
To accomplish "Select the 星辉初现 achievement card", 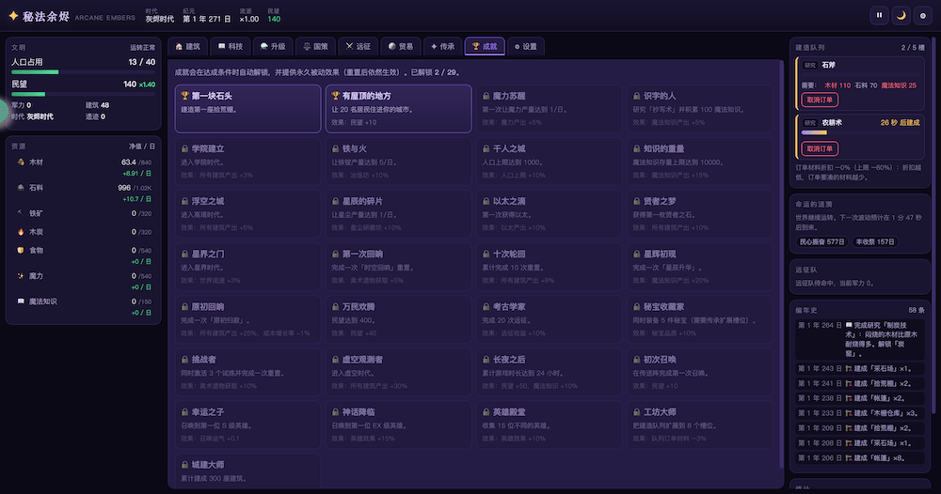I will (x=700, y=267).
